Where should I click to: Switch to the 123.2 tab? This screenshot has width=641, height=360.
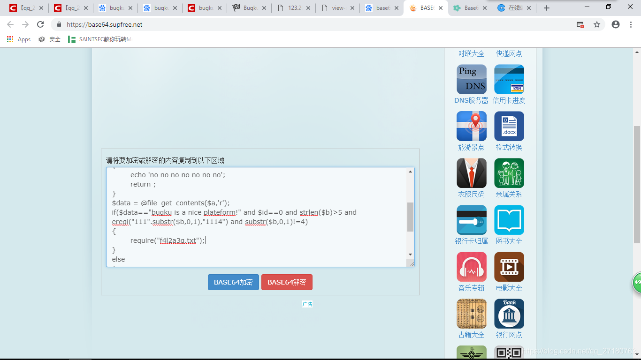tap(294, 8)
